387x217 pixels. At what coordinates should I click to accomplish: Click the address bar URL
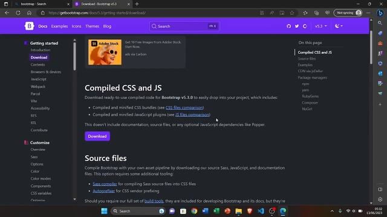coord(97,13)
